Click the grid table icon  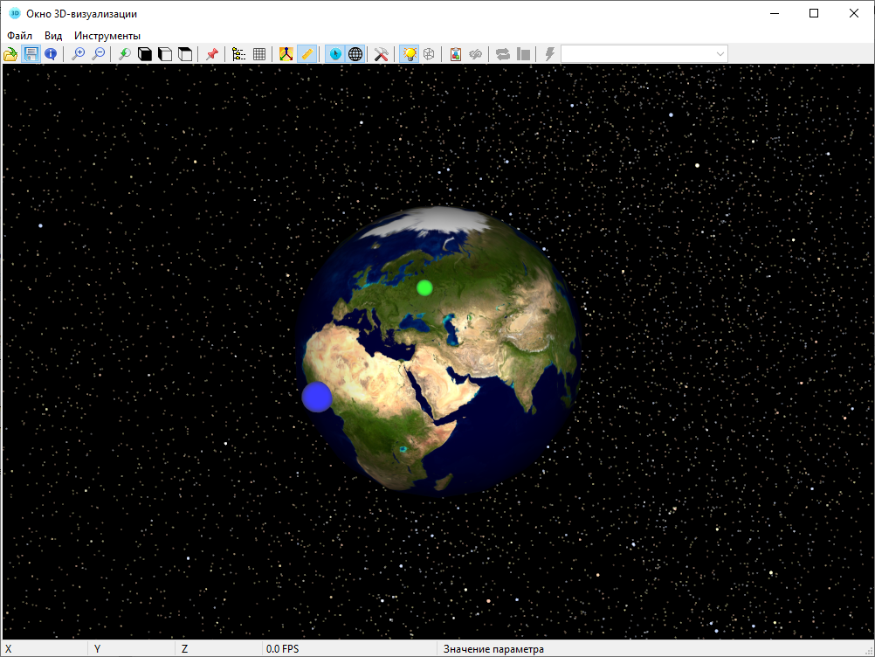259,54
